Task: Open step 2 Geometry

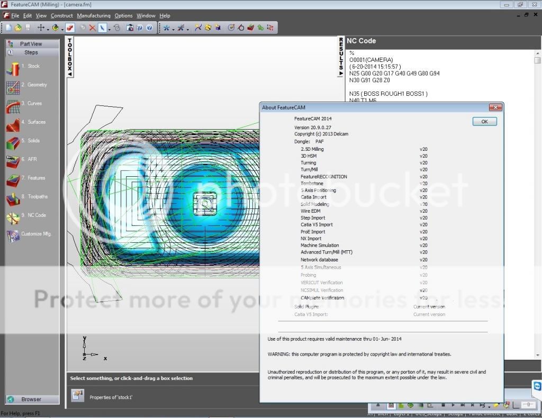Action: [x=26, y=87]
